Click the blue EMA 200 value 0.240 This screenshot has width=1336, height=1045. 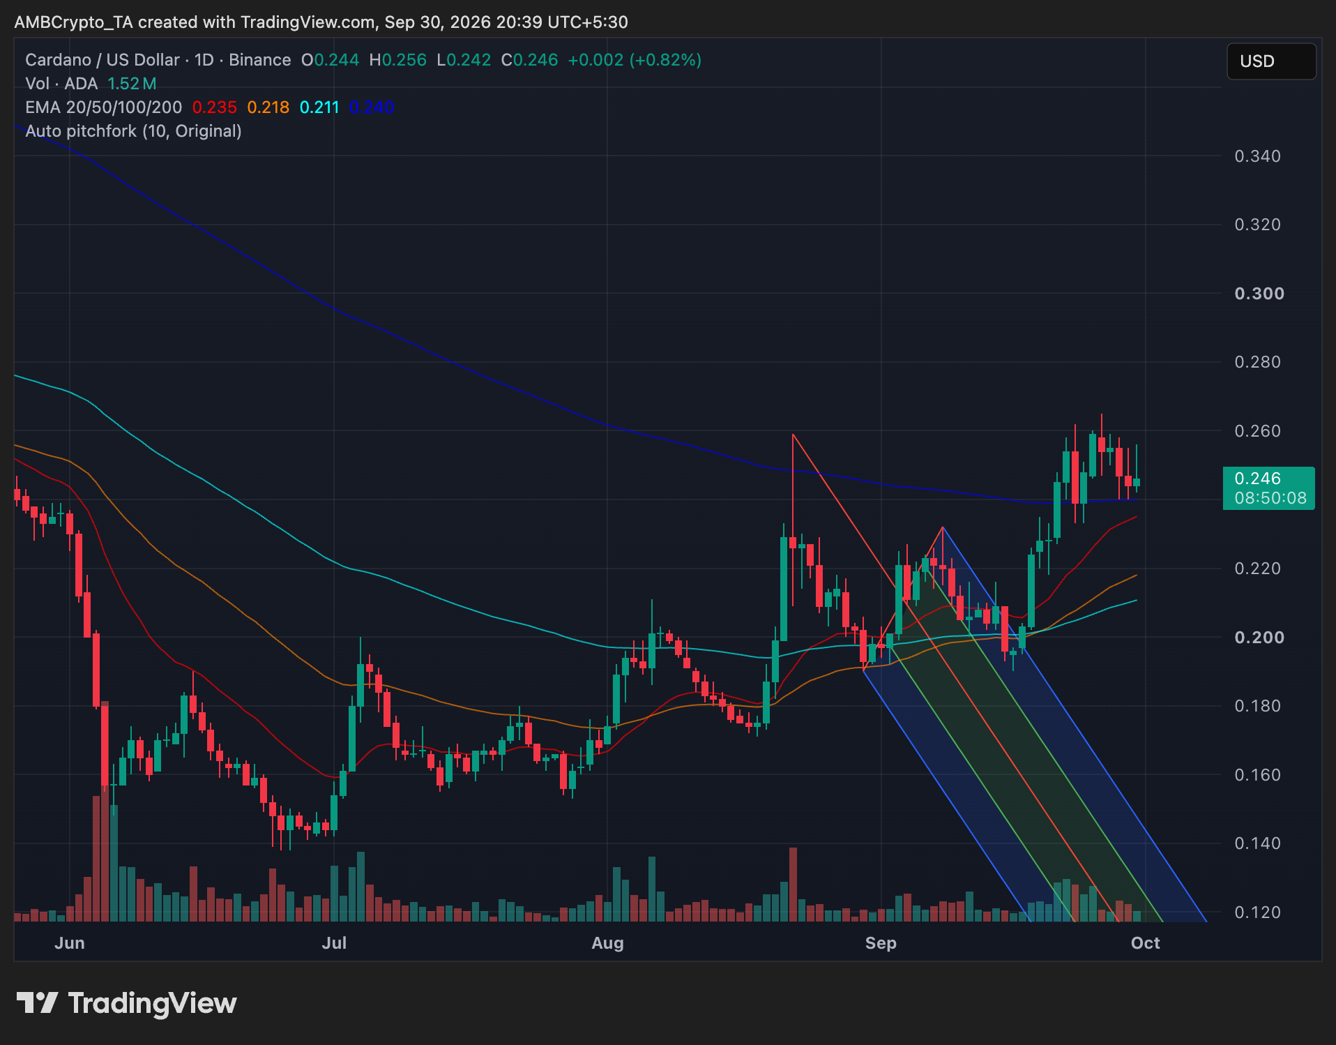coord(372,107)
